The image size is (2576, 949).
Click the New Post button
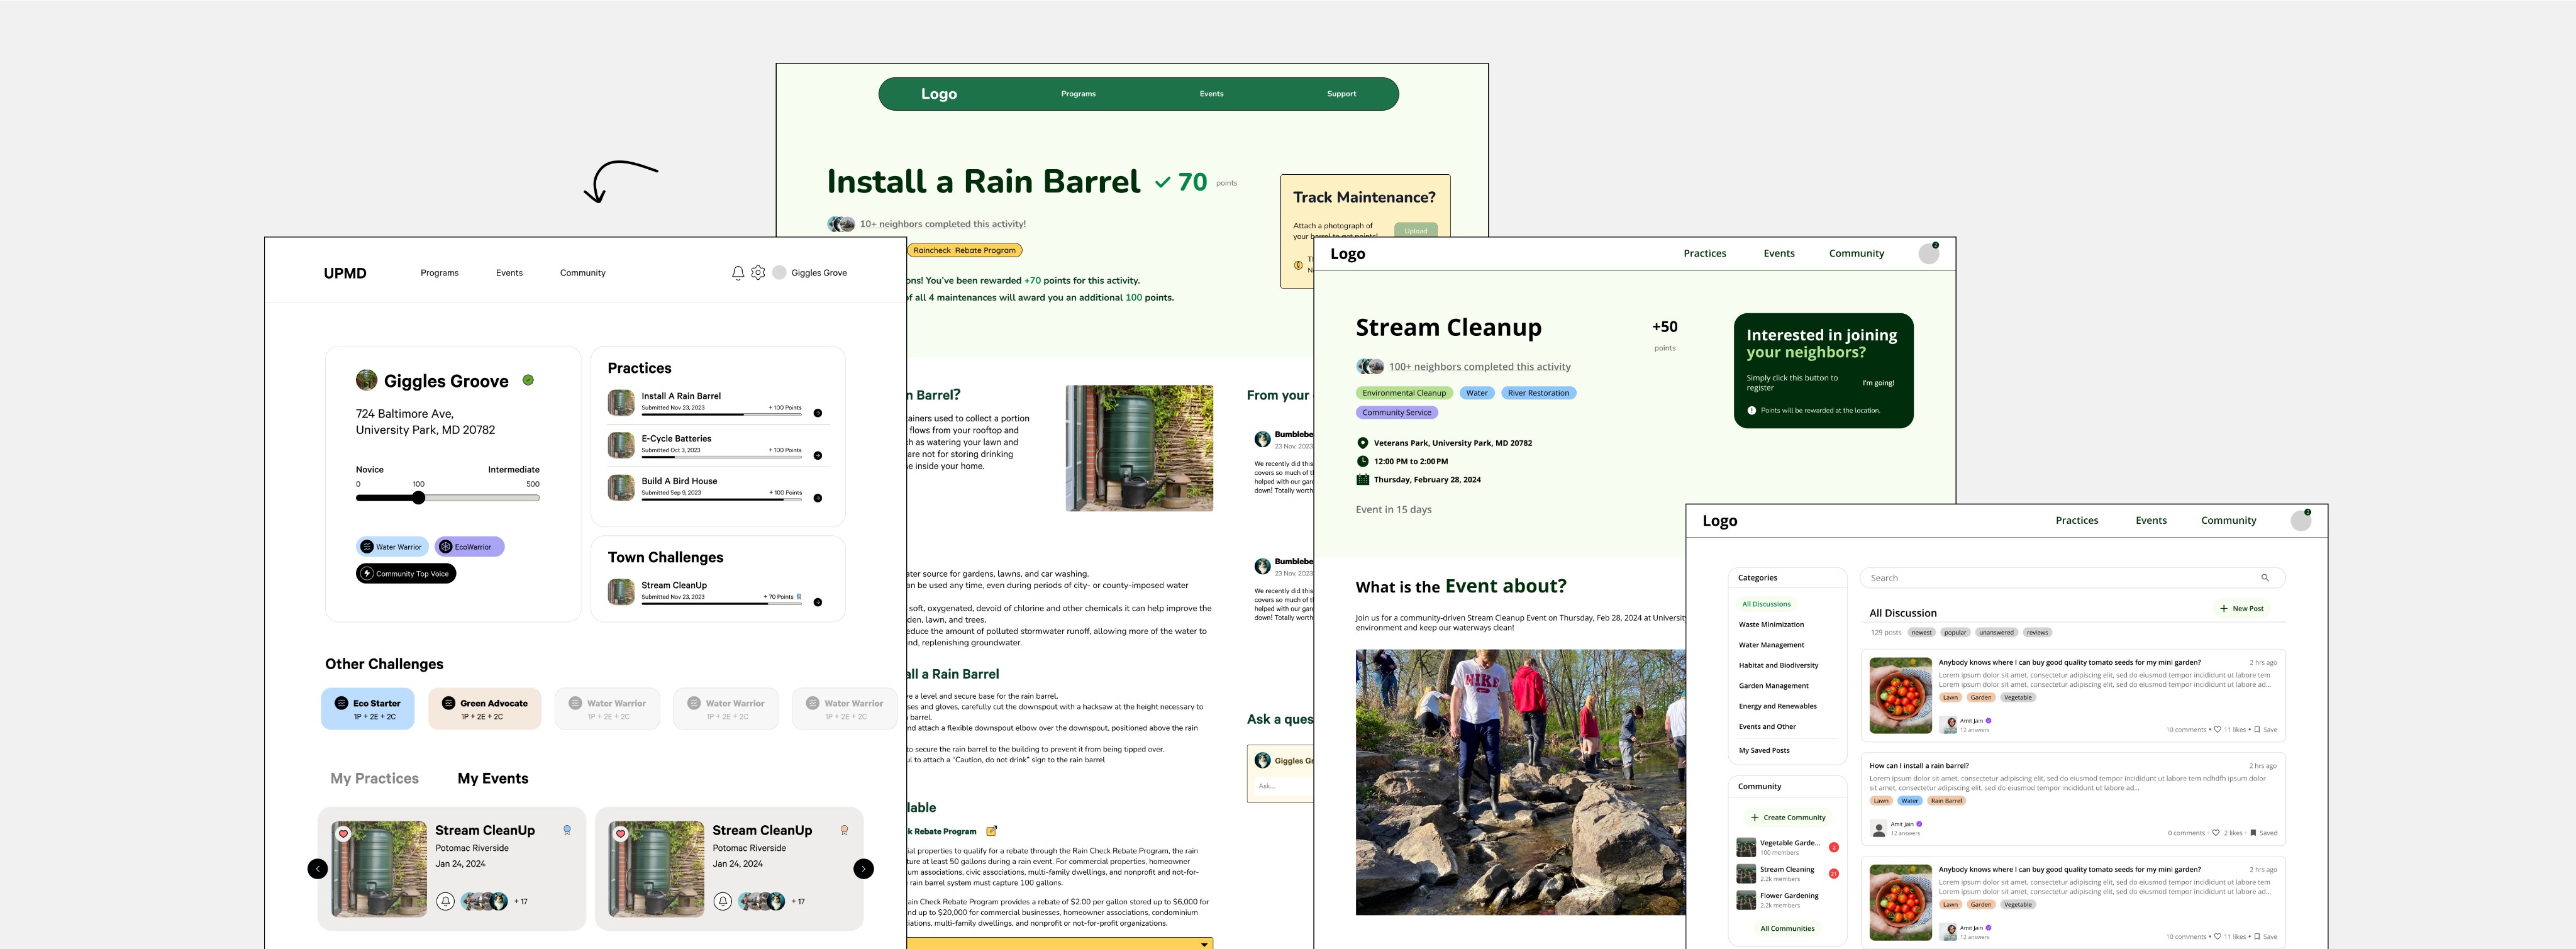coord(2242,608)
